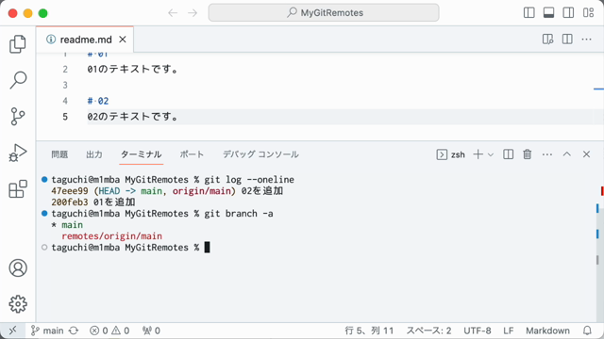Click line 2 text 01のテキストです。
Viewport: 604px width, 339px height.
tap(132, 70)
